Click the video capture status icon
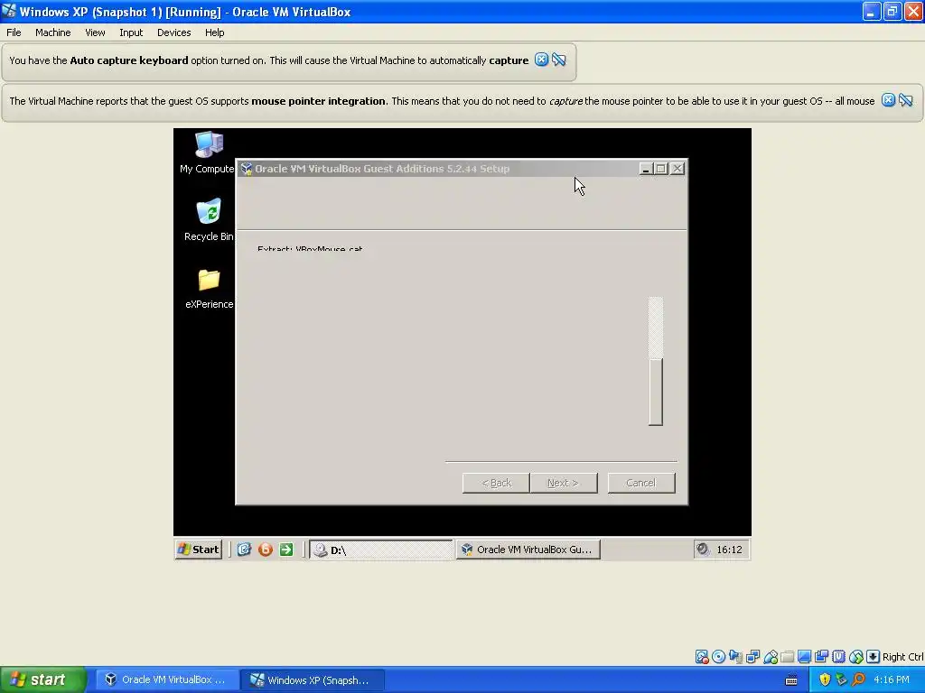The image size is (925, 693). pyautogui.click(x=821, y=657)
